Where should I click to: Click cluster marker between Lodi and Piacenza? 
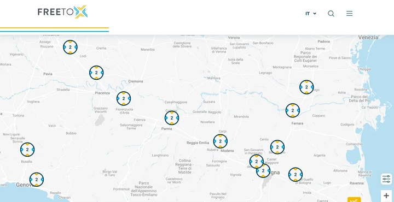pyautogui.click(x=96, y=73)
